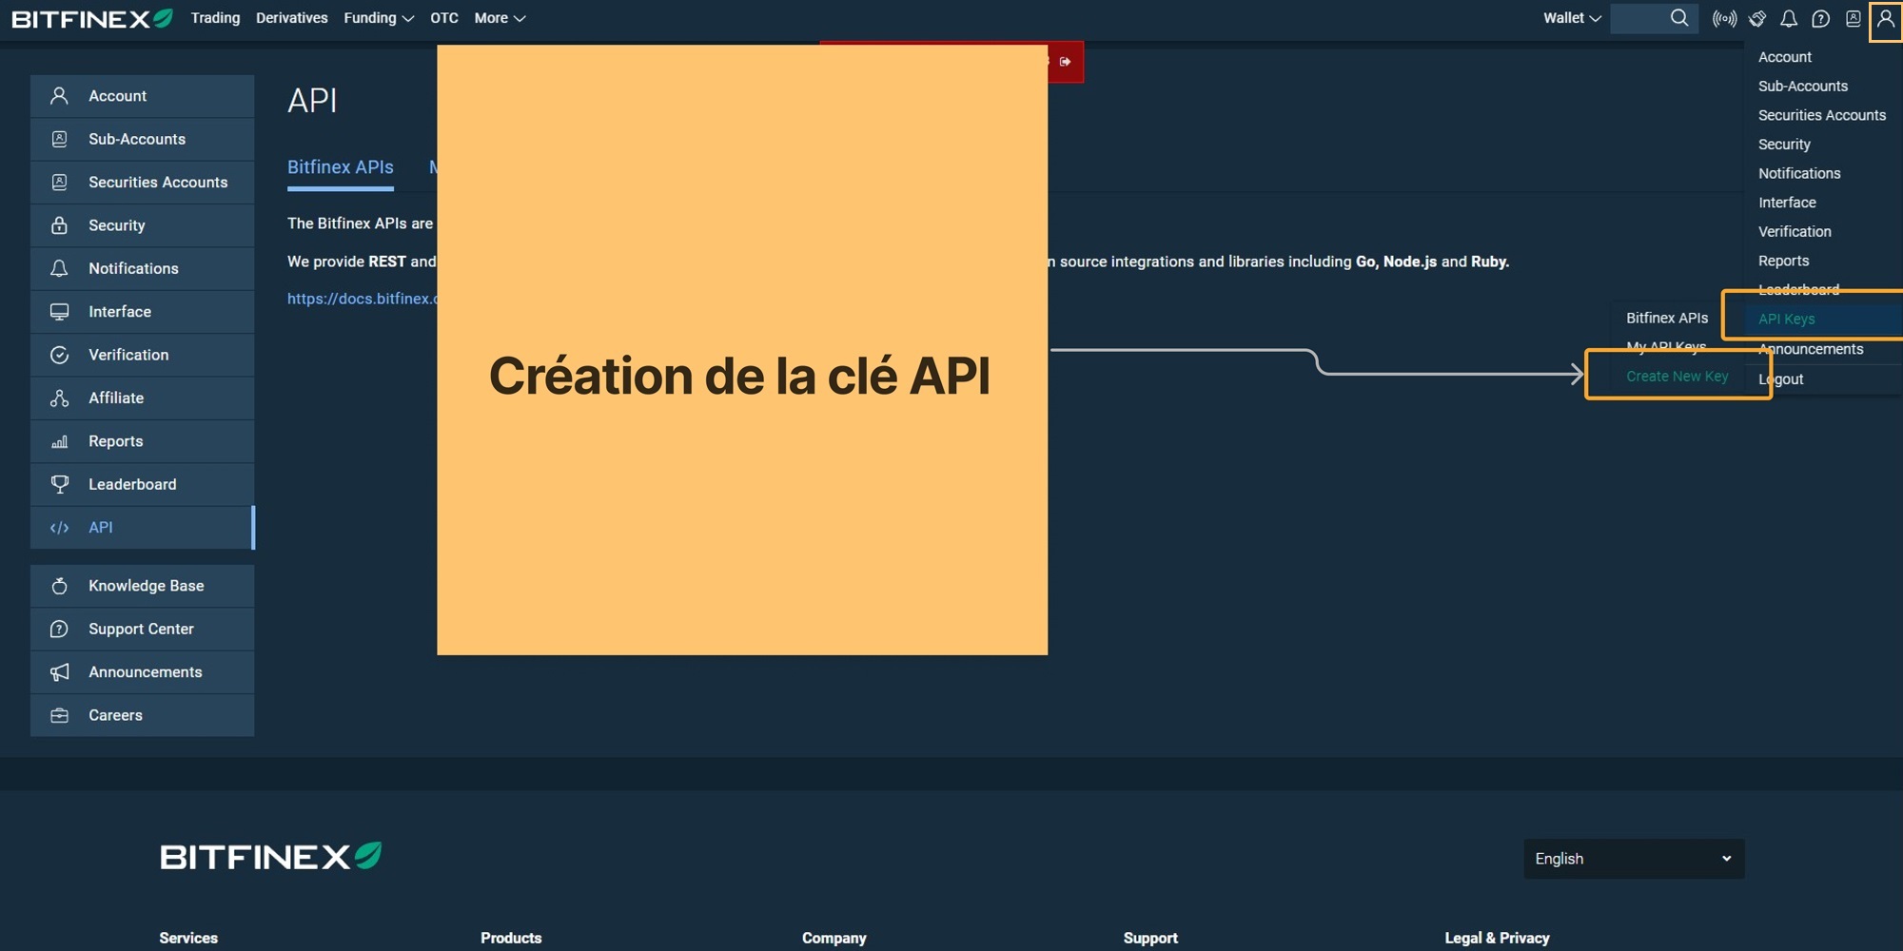Image resolution: width=1903 pixels, height=951 pixels.
Task: Open the user profile icon menu
Action: 1886,19
